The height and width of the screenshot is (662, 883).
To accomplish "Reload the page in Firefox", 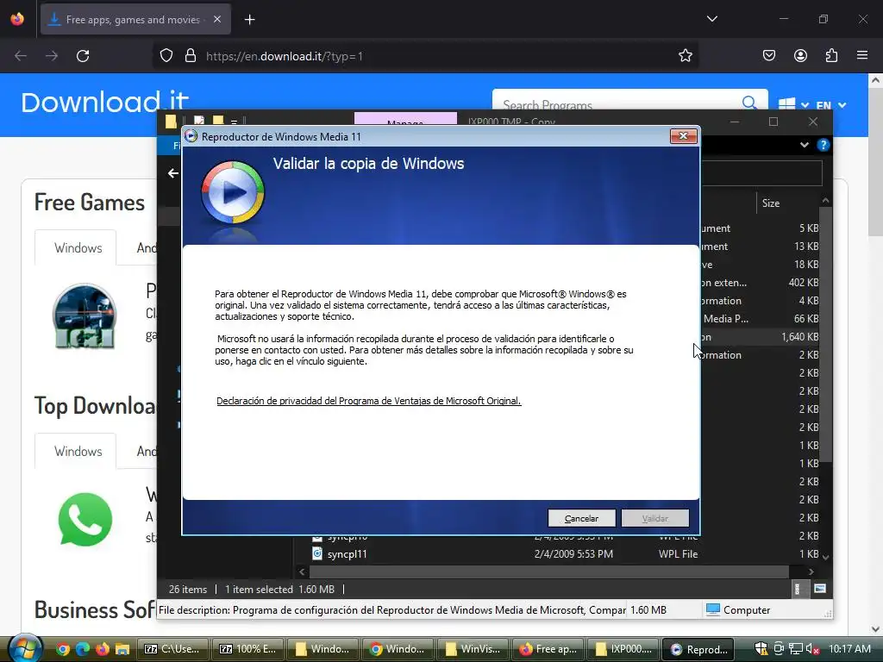I will (83, 56).
